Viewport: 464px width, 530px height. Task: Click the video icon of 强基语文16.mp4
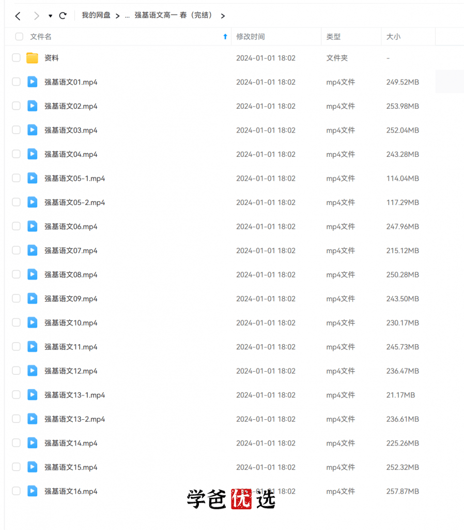pyautogui.click(x=32, y=491)
